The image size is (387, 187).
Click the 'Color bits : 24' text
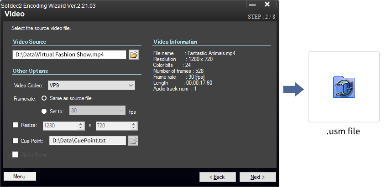[x=172, y=65]
